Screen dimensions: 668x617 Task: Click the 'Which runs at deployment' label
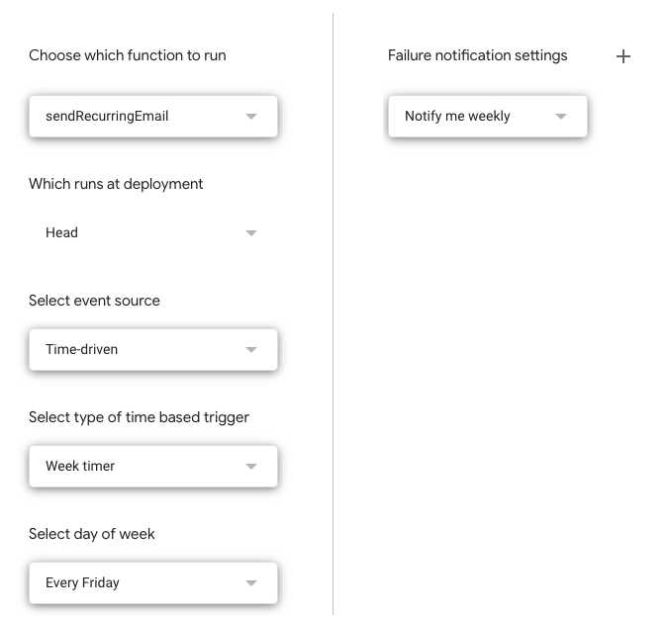(116, 184)
